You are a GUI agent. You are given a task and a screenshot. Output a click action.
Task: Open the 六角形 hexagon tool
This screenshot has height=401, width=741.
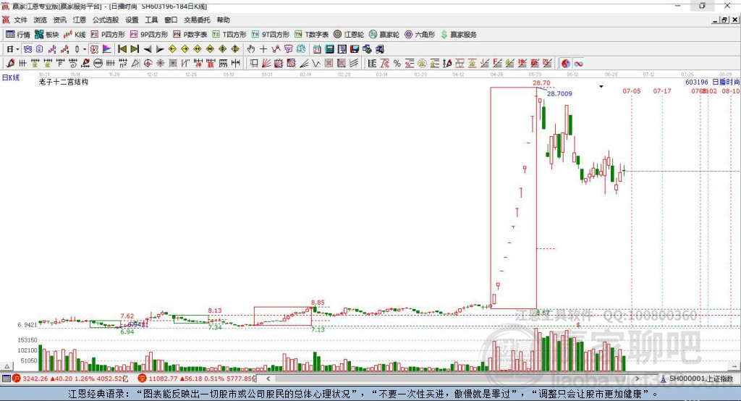420,35
